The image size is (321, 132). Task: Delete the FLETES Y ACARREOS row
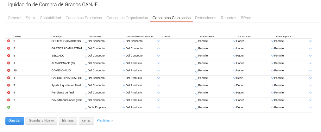click(x=9, y=41)
